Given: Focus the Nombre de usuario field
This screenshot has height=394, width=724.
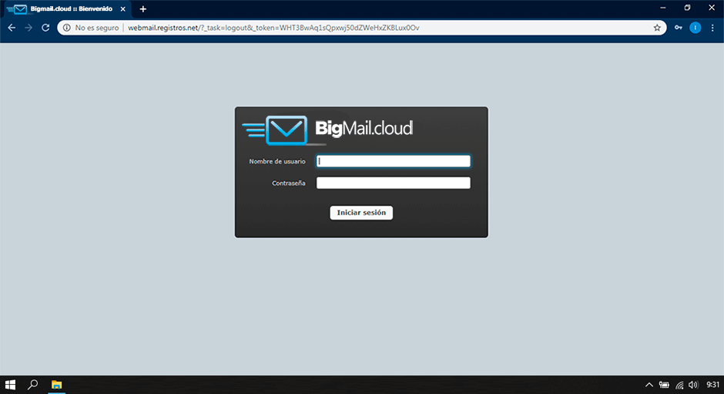Looking at the screenshot, I should pyautogui.click(x=393, y=161).
